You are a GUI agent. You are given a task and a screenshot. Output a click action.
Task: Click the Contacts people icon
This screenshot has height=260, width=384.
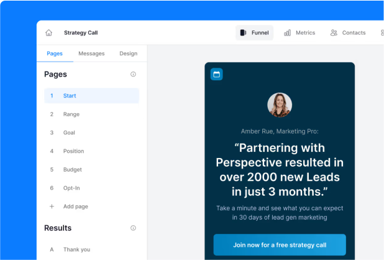point(334,32)
